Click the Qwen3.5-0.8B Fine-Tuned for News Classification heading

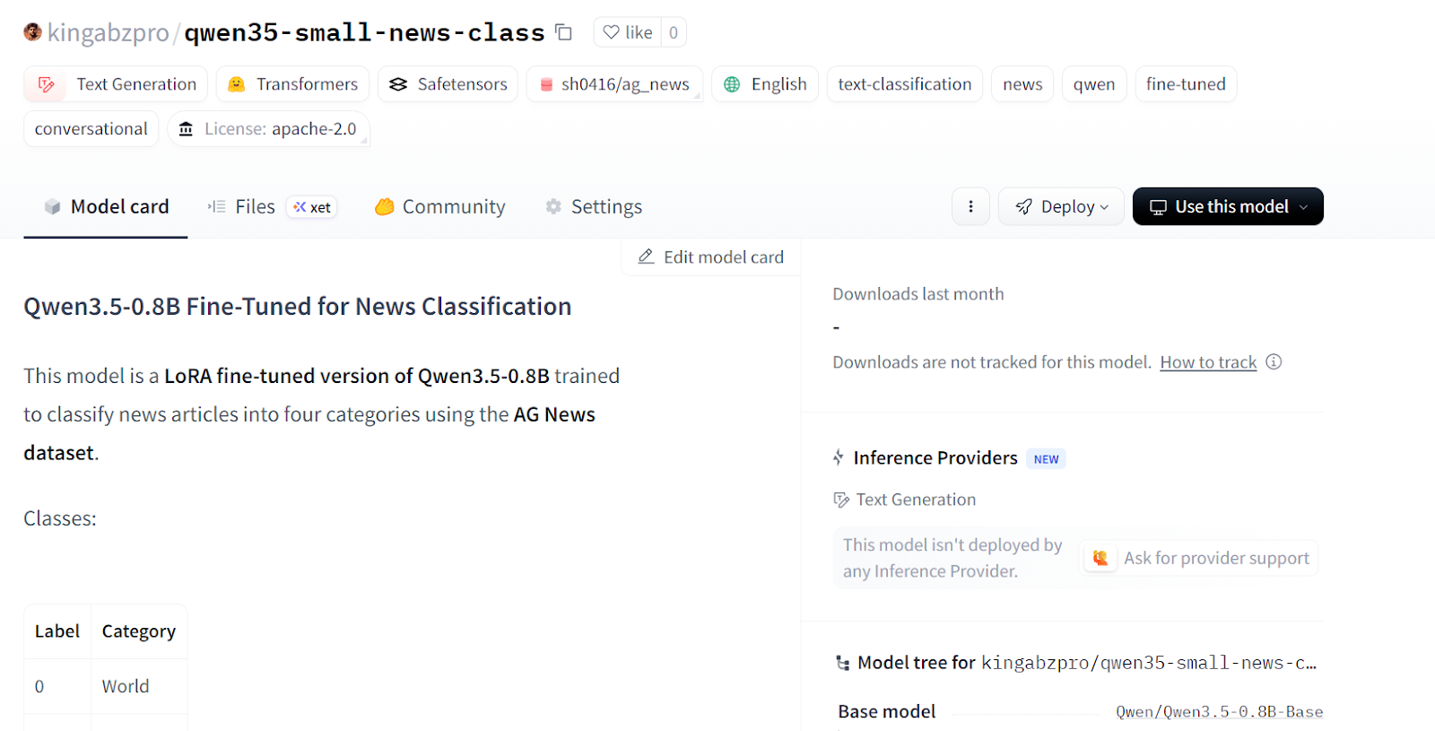click(x=298, y=307)
